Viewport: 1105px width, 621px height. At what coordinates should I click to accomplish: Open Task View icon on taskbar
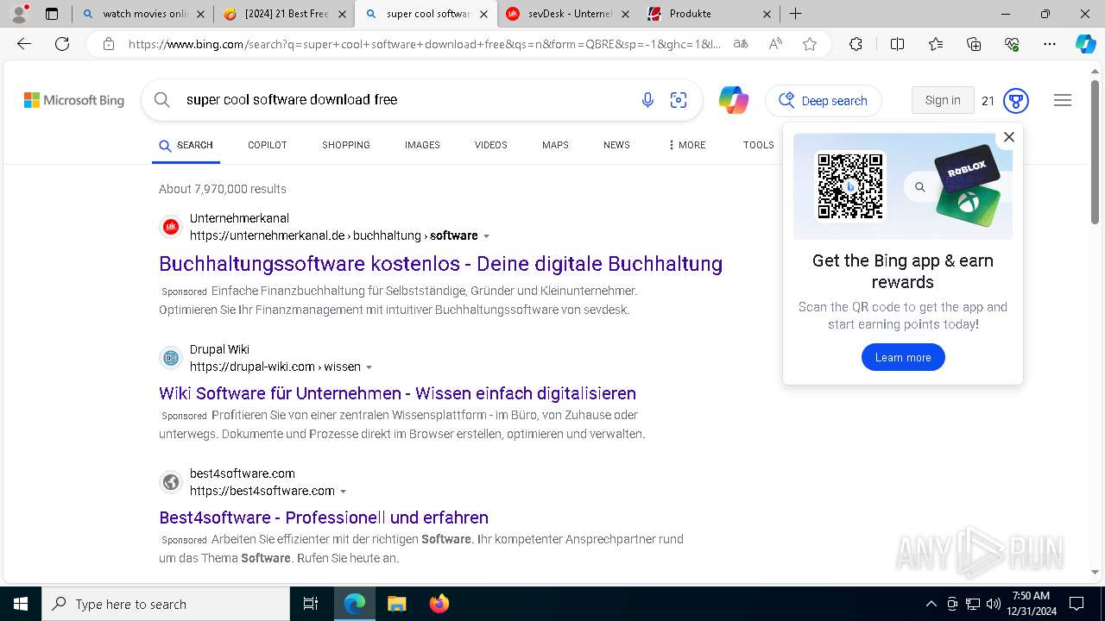(x=311, y=604)
